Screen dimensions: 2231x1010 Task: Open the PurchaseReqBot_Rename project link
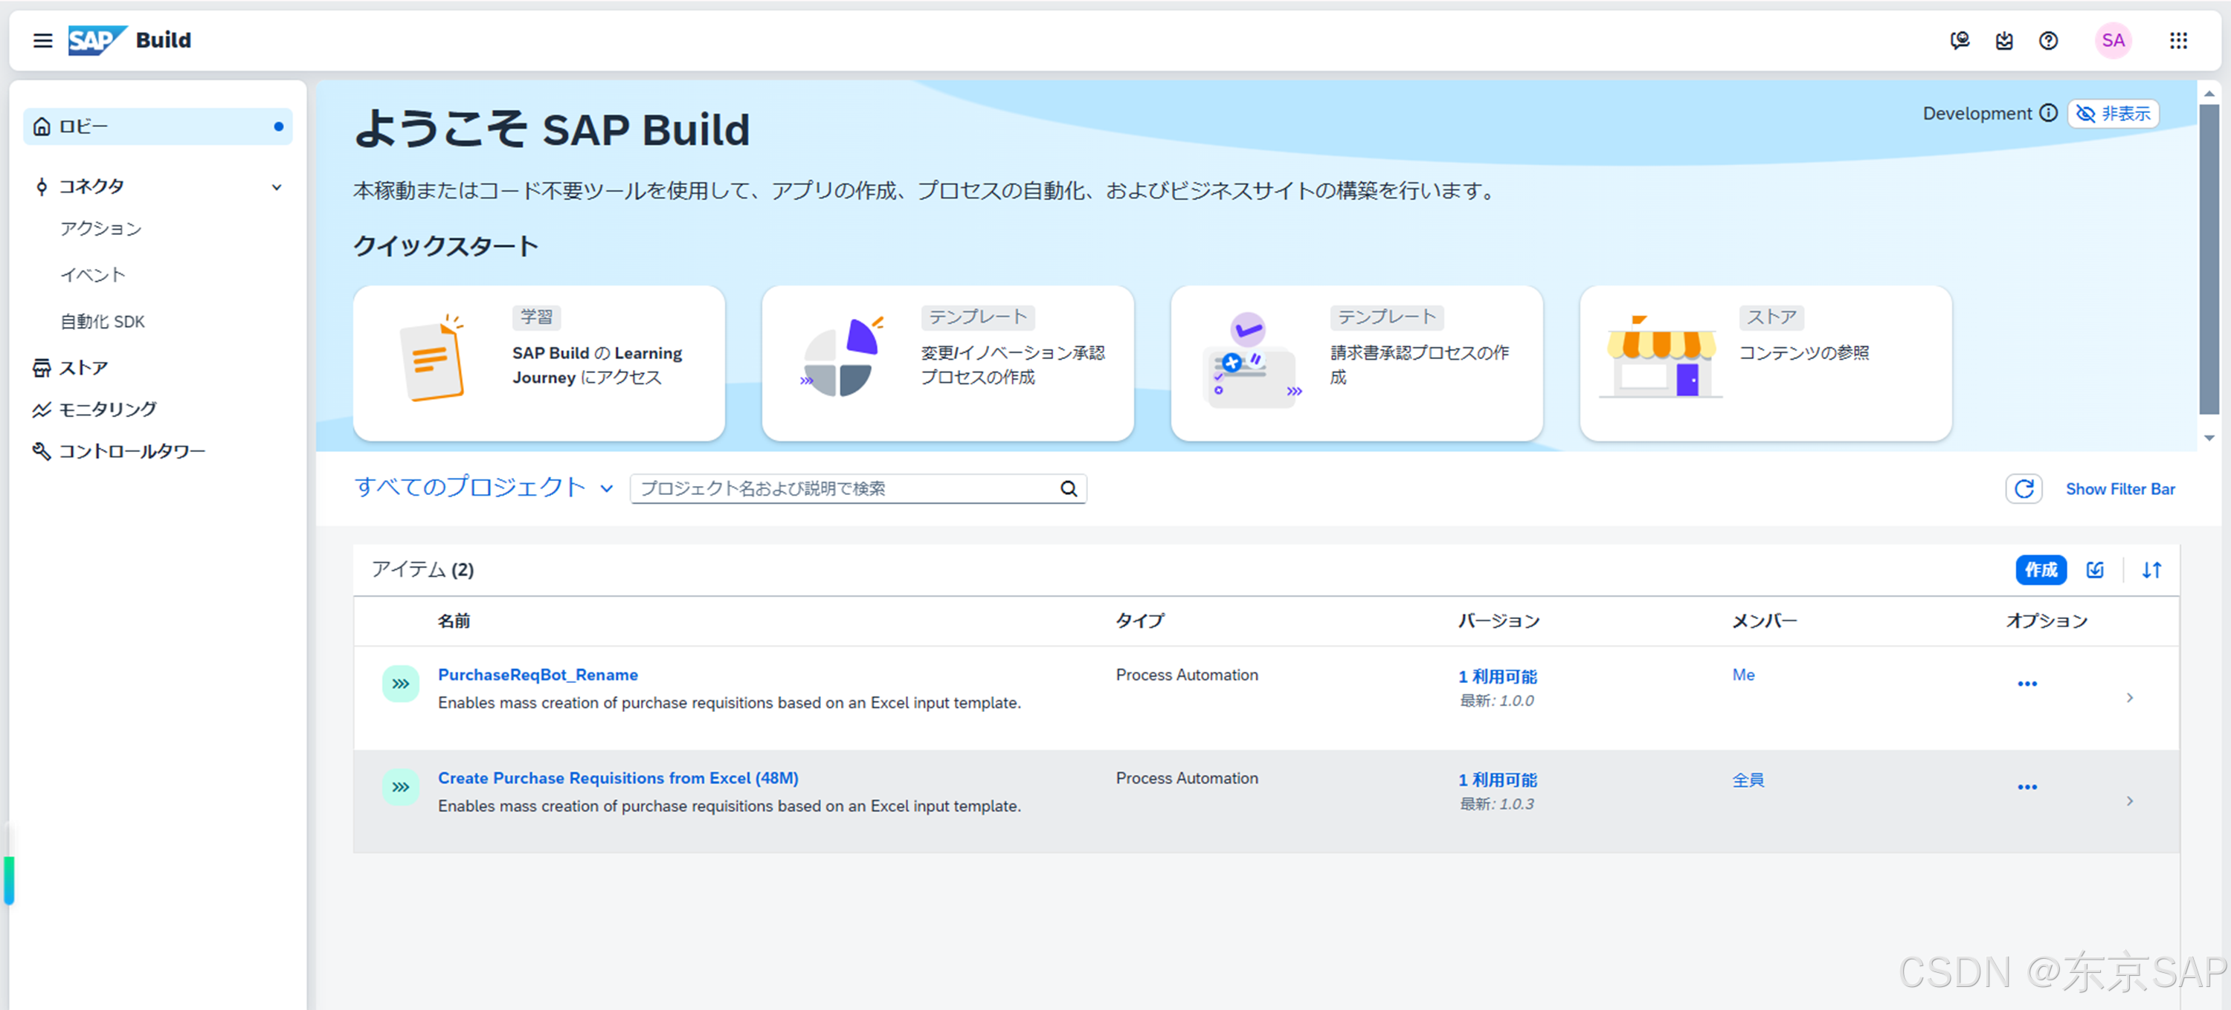(x=538, y=675)
